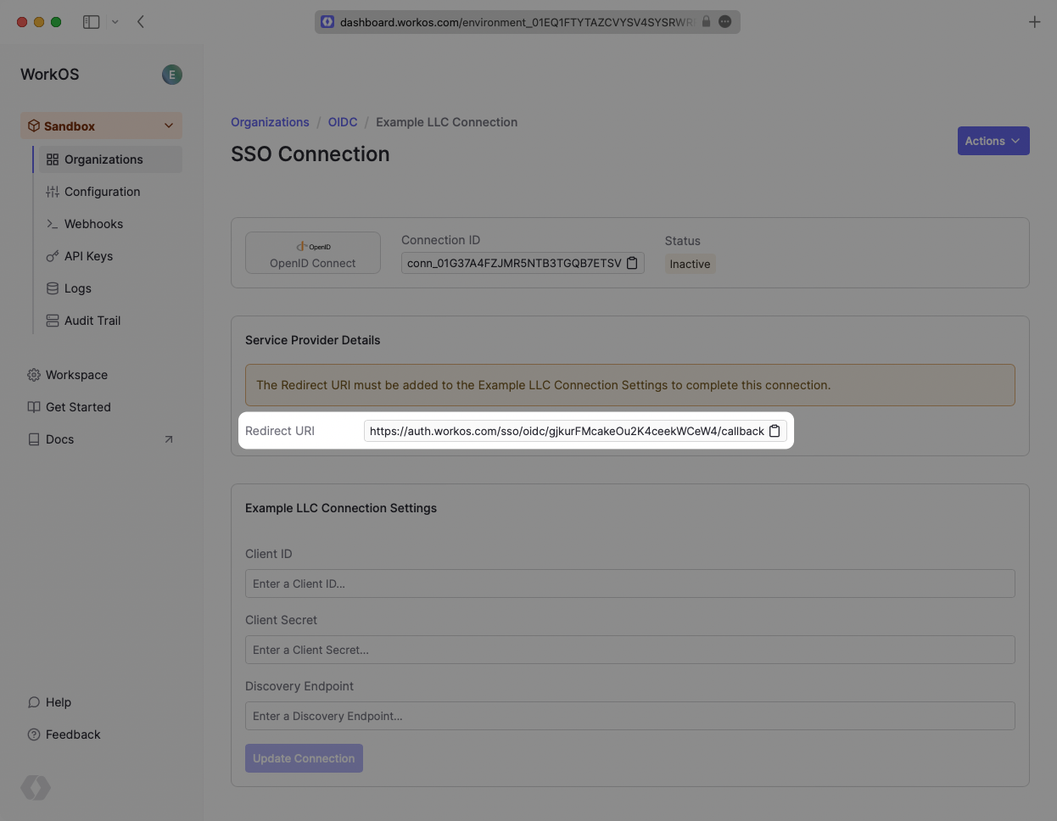Open Configuration in the sidebar
Screen dimensions: 1057x821
click(102, 192)
